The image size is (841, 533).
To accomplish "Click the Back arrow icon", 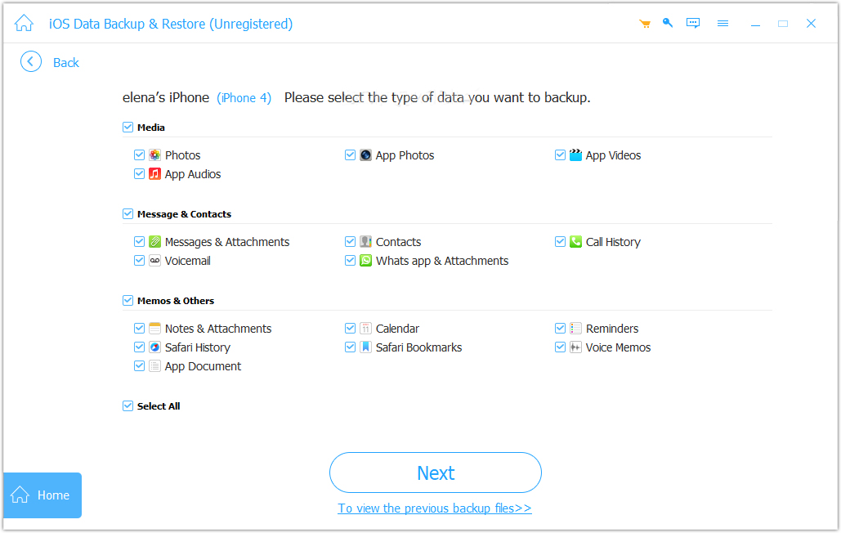I will tap(31, 62).
